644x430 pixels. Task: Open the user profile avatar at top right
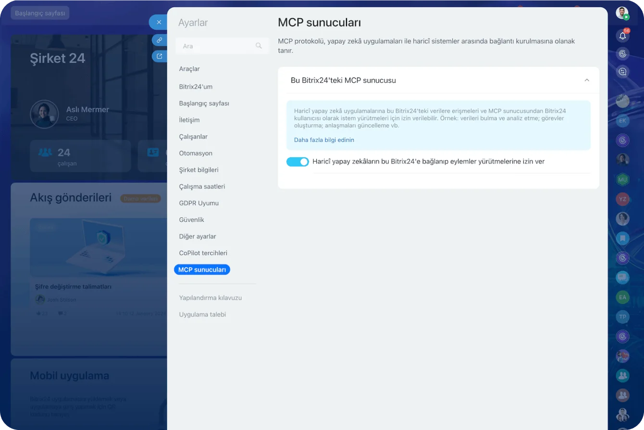click(622, 13)
